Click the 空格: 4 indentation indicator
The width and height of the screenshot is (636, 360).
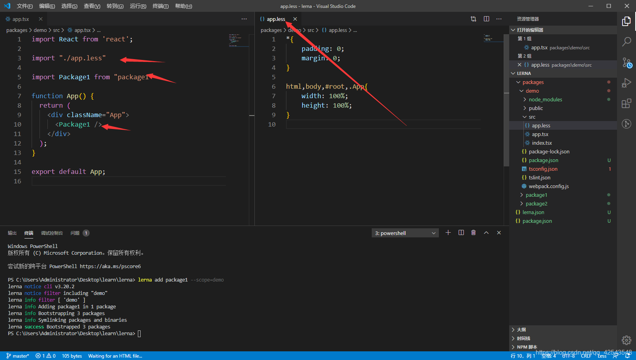point(549,356)
